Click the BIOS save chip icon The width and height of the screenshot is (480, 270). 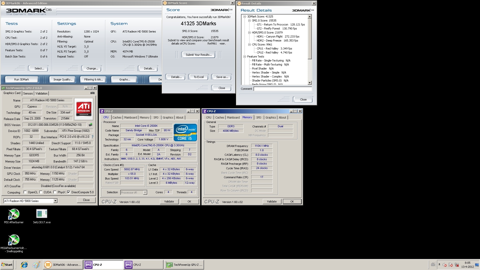90,124
